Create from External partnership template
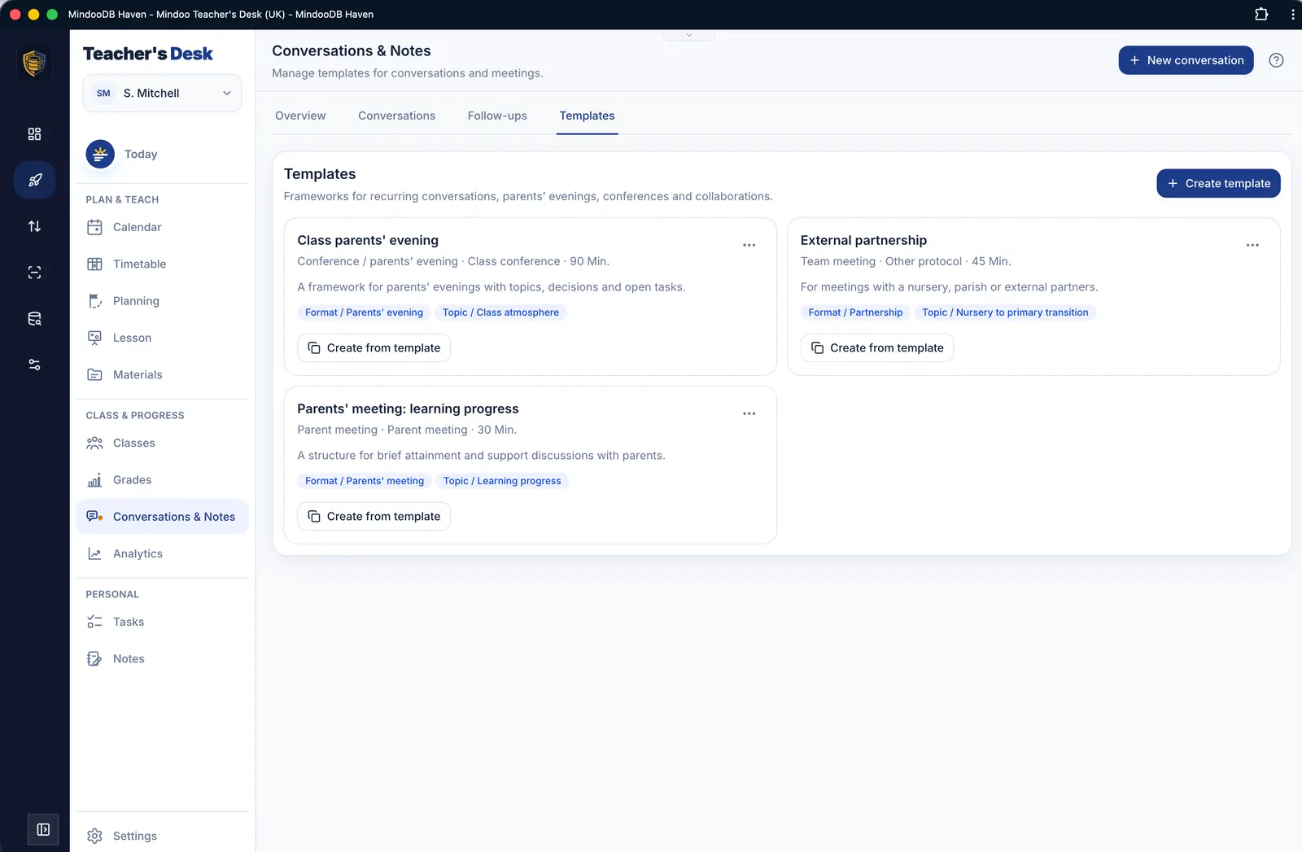 [877, 348]
